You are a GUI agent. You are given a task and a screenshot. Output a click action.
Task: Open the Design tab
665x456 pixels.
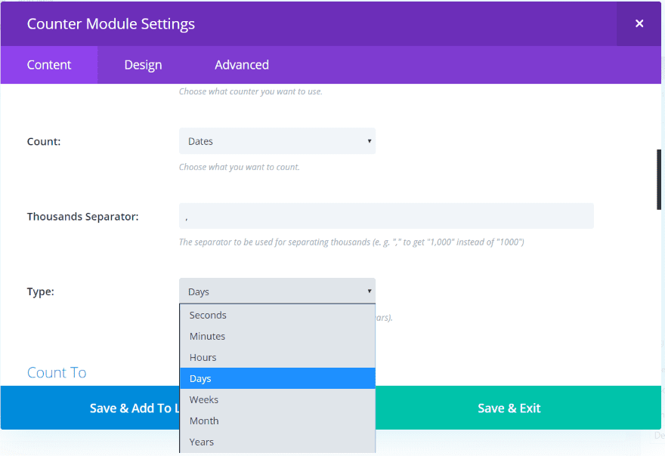(x=143, y=65)
